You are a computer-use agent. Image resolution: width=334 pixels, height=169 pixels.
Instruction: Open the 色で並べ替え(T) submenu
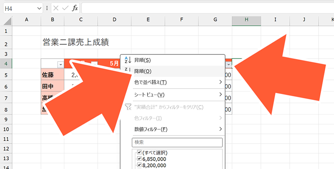coord(172,82)
